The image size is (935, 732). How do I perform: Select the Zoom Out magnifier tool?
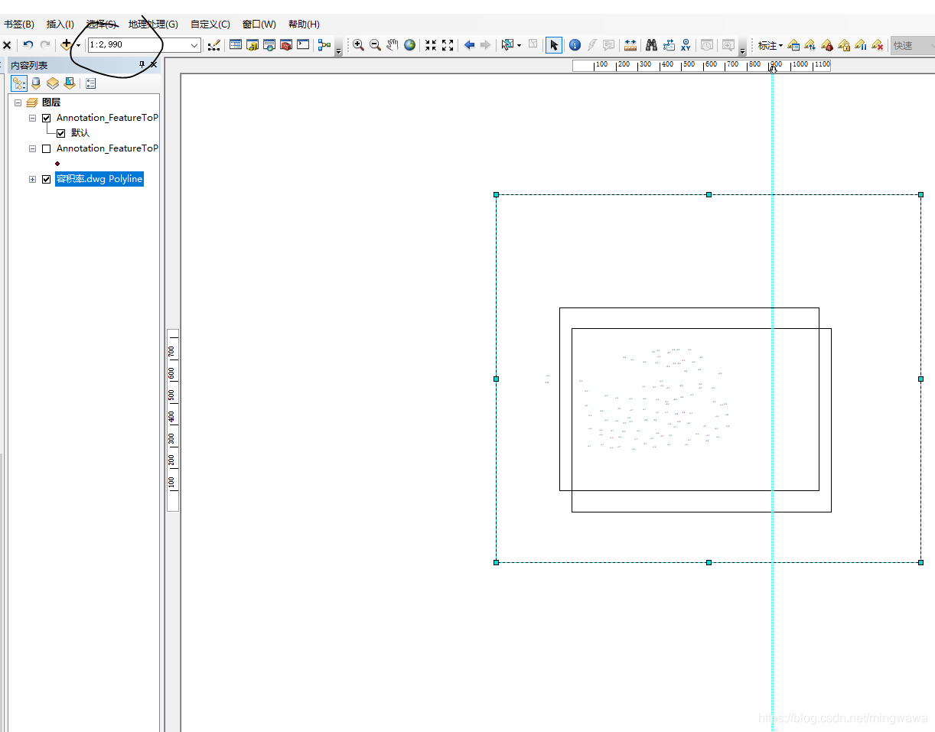tap(375, 45)
